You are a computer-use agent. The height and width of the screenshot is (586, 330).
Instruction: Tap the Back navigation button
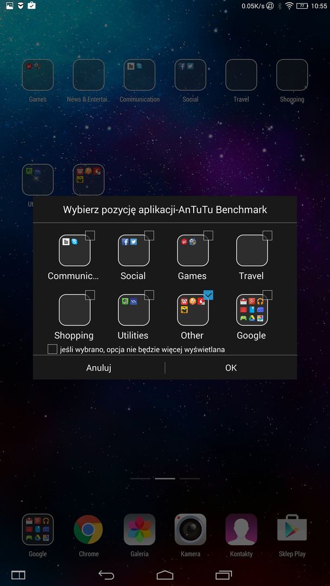(x=106, y=575)
